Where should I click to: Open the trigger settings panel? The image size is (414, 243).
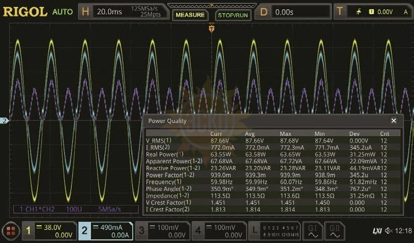(x=373, y=12)
